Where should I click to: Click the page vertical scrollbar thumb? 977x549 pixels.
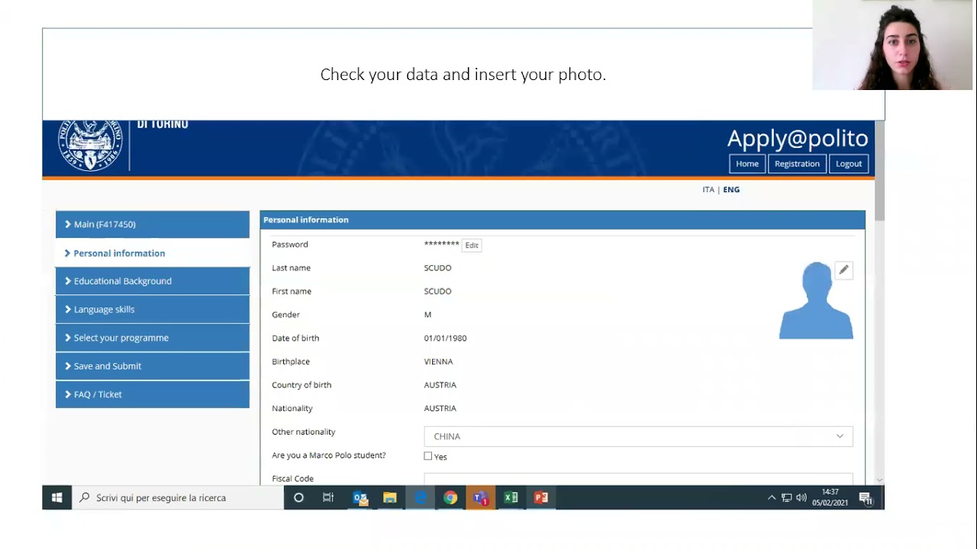coord(879,172)
